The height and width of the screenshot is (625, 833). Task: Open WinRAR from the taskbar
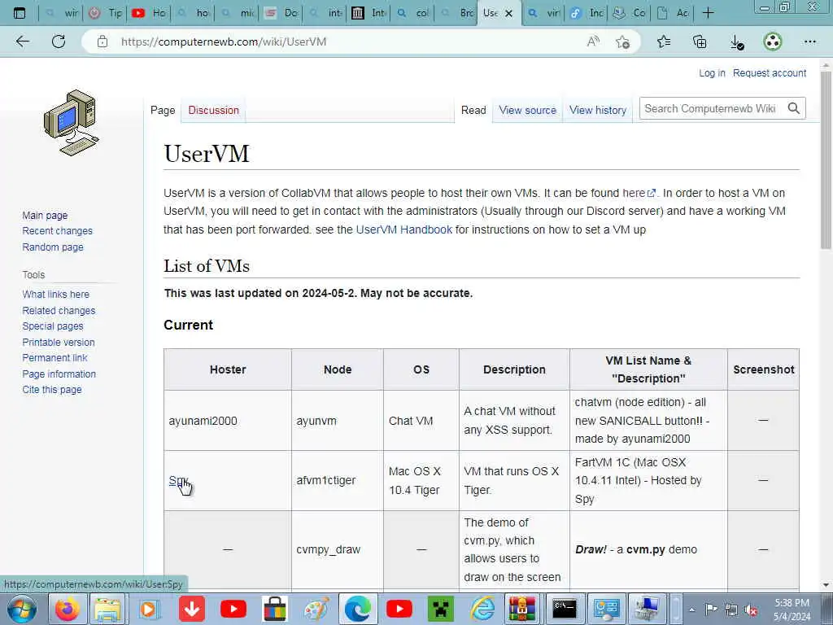[x=523, y=609]
